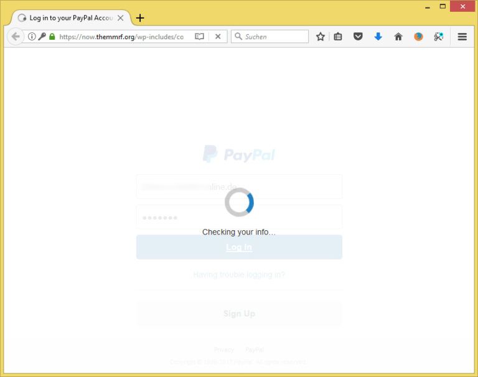The width and height of the screenshot is (478, 377).
Task: Go to the Home page icon
Action: [x=398, y=37]
